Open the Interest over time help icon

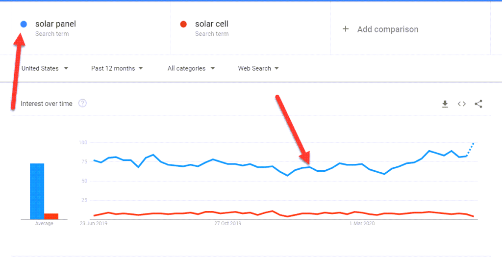(x=82, y=103)
